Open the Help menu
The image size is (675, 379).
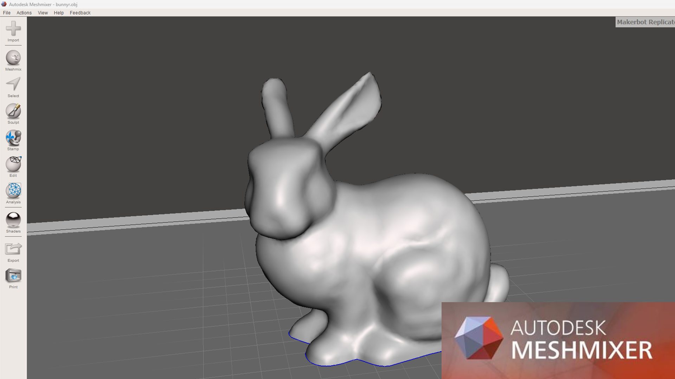(59, 13)
